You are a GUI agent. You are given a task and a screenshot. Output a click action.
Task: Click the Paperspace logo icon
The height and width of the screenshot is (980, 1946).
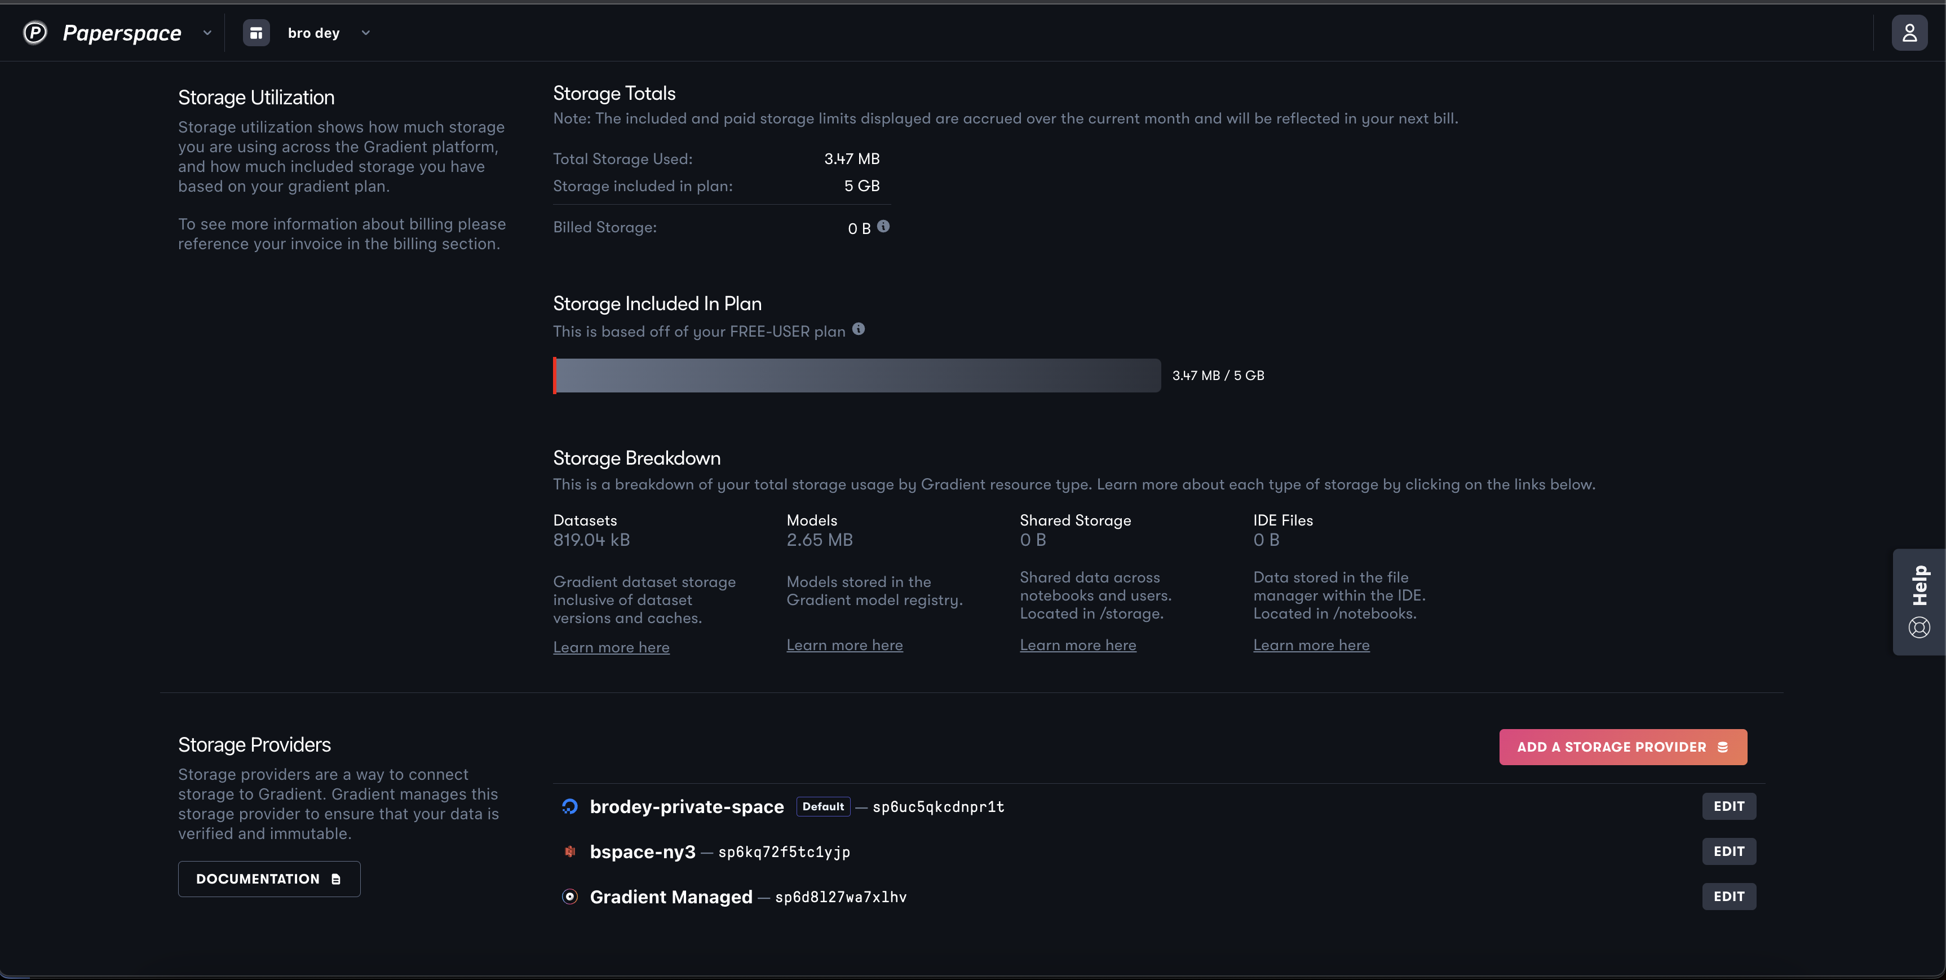34,31
